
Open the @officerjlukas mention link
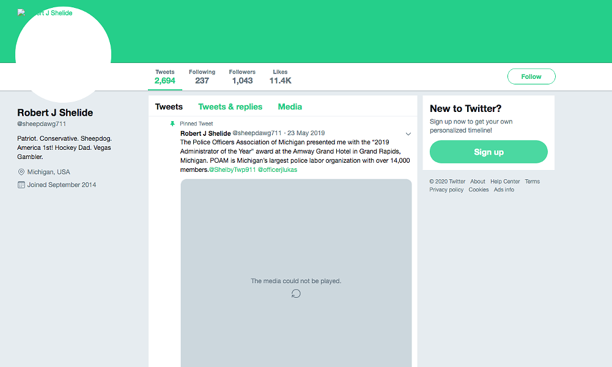277,169
